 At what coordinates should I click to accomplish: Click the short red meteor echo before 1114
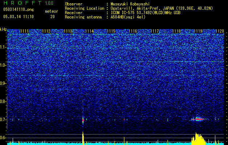pyautogui.click(x=83, y=120)
